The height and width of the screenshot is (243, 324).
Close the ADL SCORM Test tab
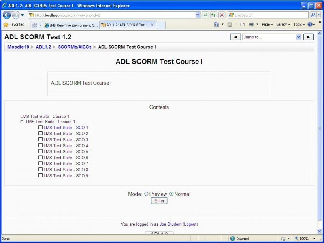[152, 25]
